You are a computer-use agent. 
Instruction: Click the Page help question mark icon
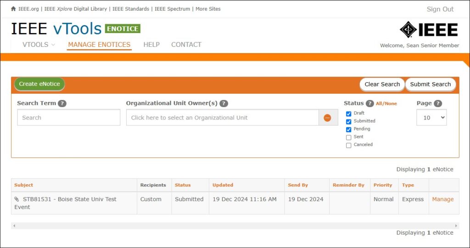tap(438, 103)
